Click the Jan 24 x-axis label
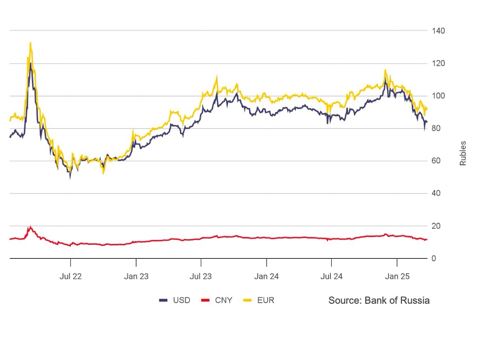The height and width of the screenshot is (343, 483). 267,276
